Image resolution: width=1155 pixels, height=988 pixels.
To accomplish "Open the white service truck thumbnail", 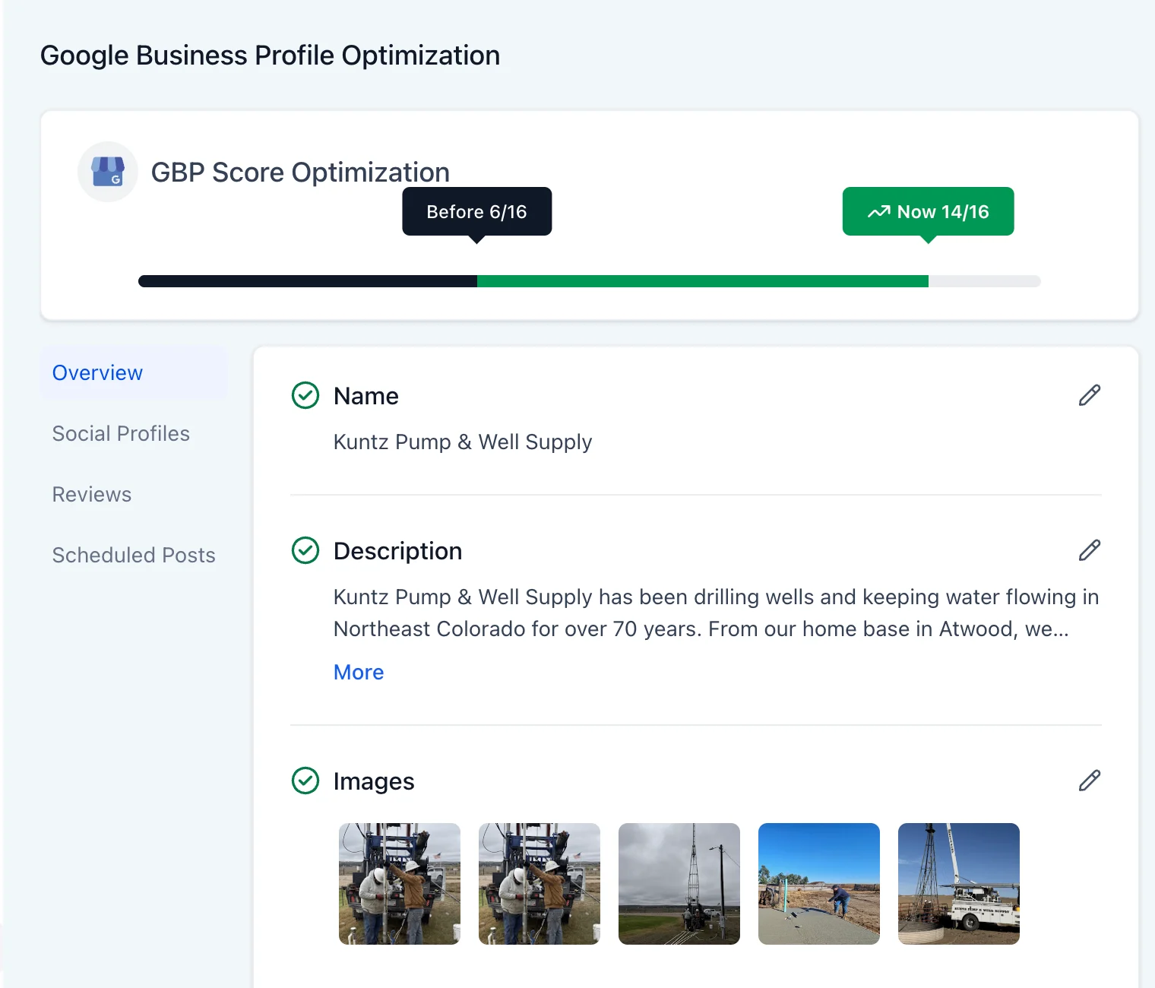I will click(x=959, y=884).
